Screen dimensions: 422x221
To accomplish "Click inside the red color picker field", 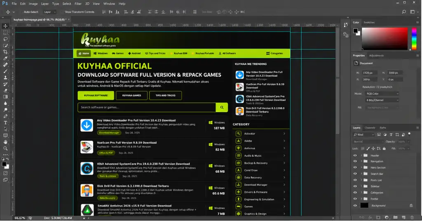I will [384, 38].
